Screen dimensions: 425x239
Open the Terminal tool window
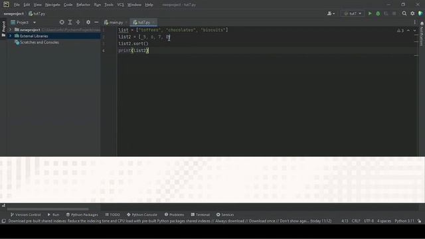[200, 214]
